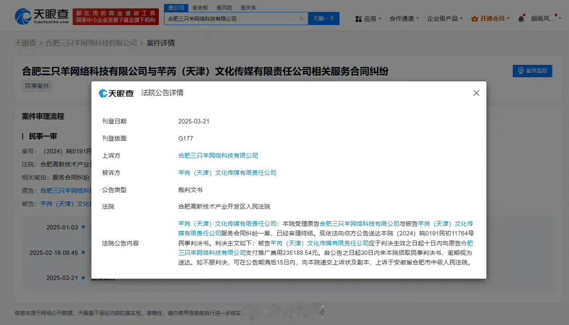This screenshot has width=569, height=325.
Task: Select the 查老板 search tab
Action: [x=200, y=8]
